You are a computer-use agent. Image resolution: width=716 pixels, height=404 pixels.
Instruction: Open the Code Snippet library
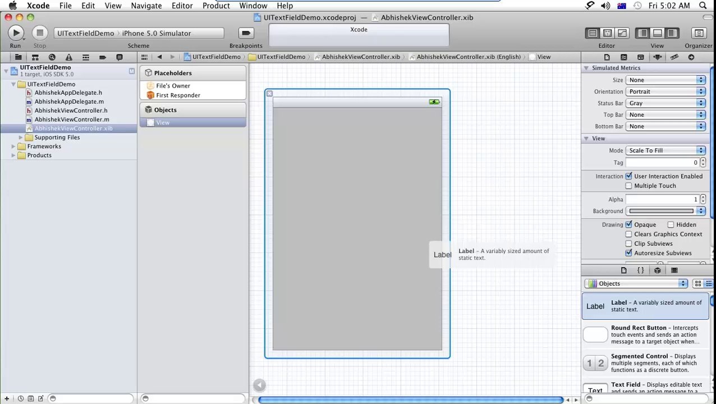coord(640,270)
